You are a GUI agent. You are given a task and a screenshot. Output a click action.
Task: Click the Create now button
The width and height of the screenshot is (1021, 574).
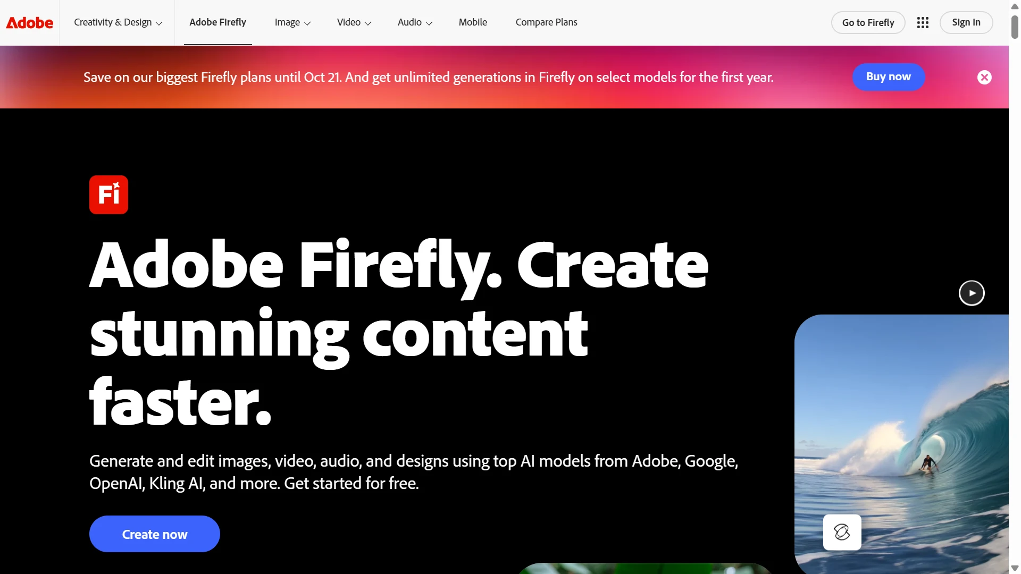coord(154,534)
